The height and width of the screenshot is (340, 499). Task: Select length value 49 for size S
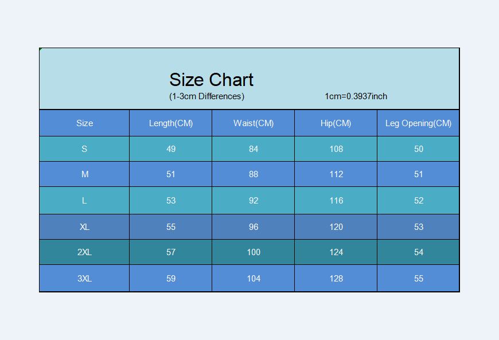click(171, 149)
